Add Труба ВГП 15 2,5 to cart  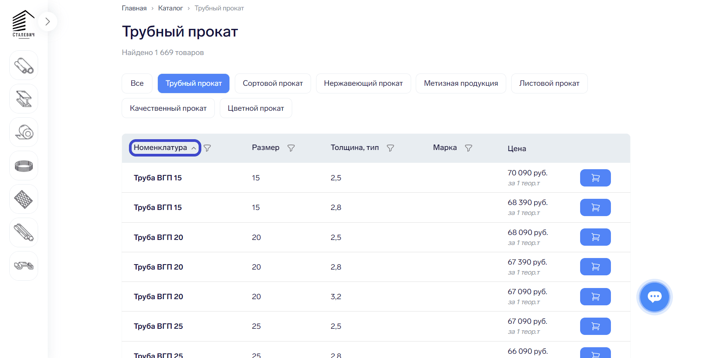[x=595, y=178]
